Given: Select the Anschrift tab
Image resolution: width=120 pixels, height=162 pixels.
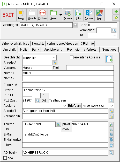Looking at the screenshot, I should [10, 50].
